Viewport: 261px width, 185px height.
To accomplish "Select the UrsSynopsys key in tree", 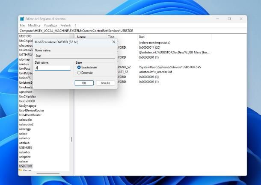I will click(x=28, y=106).
